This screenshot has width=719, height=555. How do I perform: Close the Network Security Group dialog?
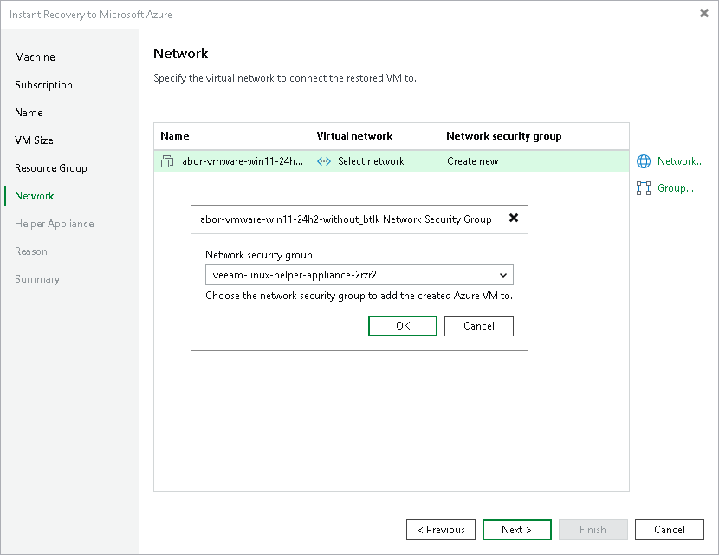(x=514, y=218)
